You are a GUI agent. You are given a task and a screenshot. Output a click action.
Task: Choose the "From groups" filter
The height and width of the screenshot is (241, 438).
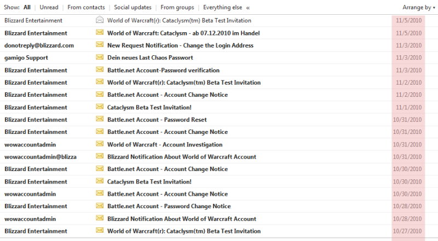click(177, 7)
